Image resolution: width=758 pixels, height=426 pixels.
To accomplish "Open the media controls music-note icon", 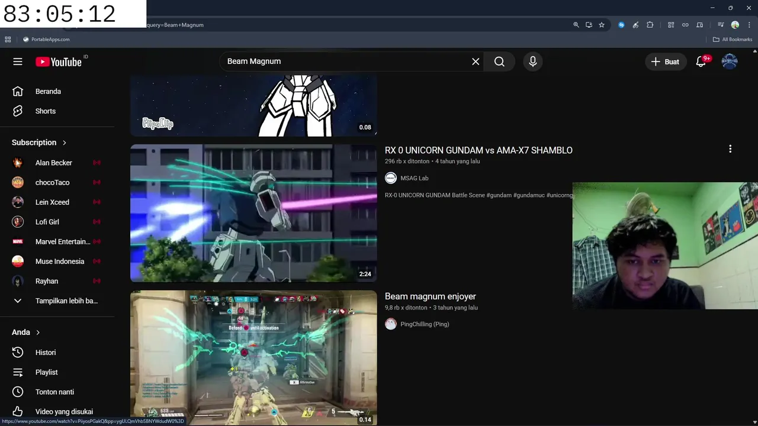I will tap(721, 25).
